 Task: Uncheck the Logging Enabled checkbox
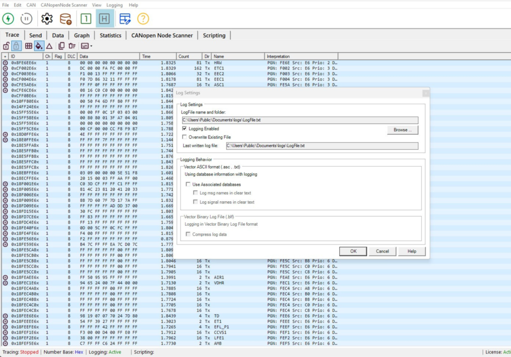[185, 129]
